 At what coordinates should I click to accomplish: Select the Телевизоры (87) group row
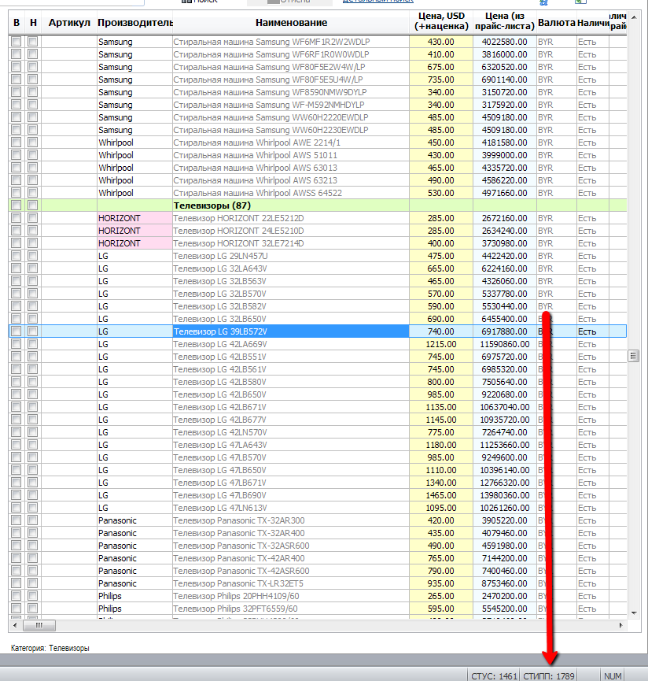click(x=318, y=205)
